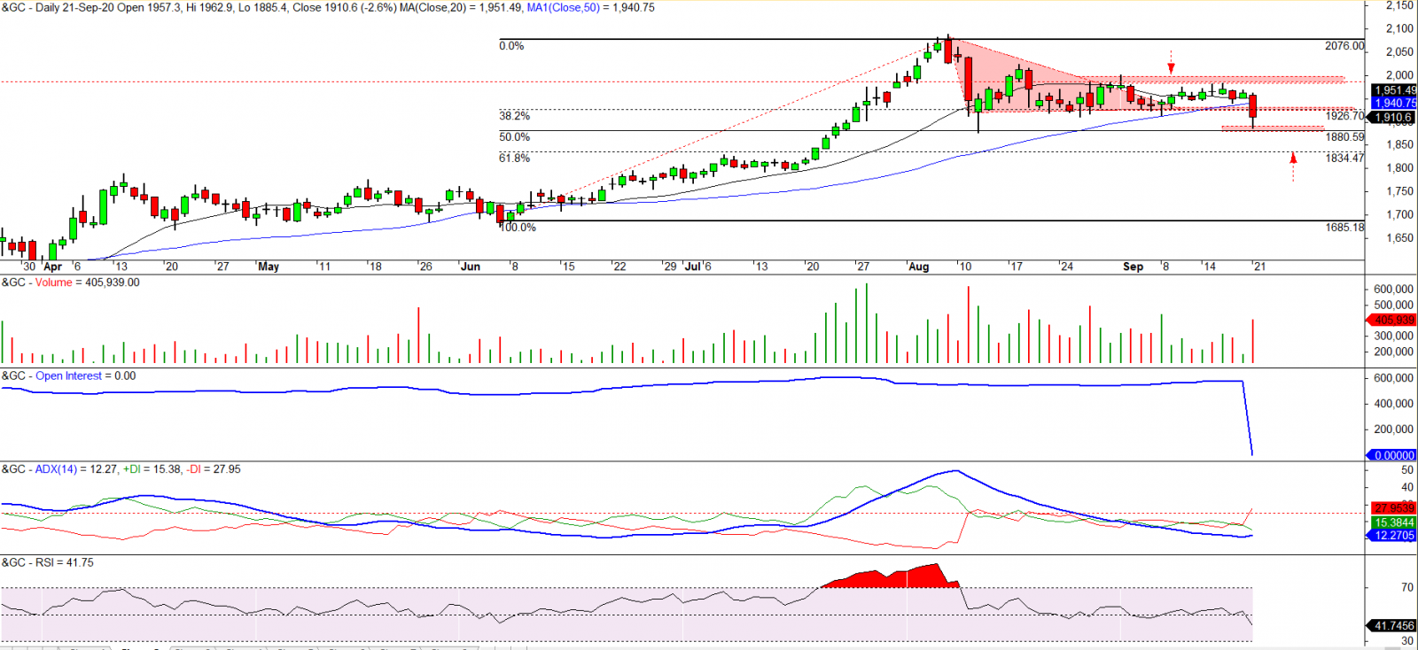Click the blue 0.00000 open interest tag

tap(1394, 455)
